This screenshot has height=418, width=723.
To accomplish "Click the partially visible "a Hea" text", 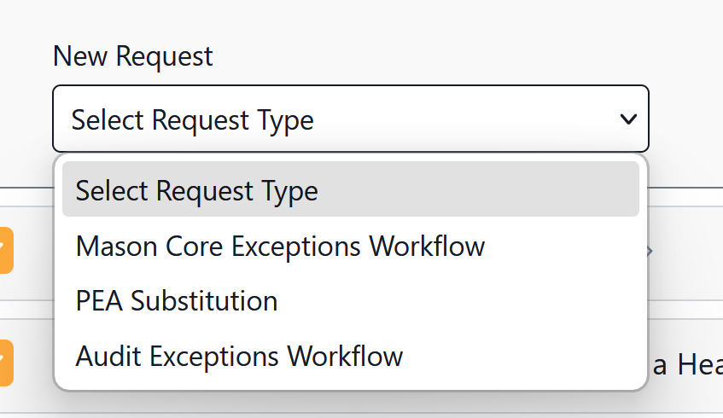I will tap(686, 366).
